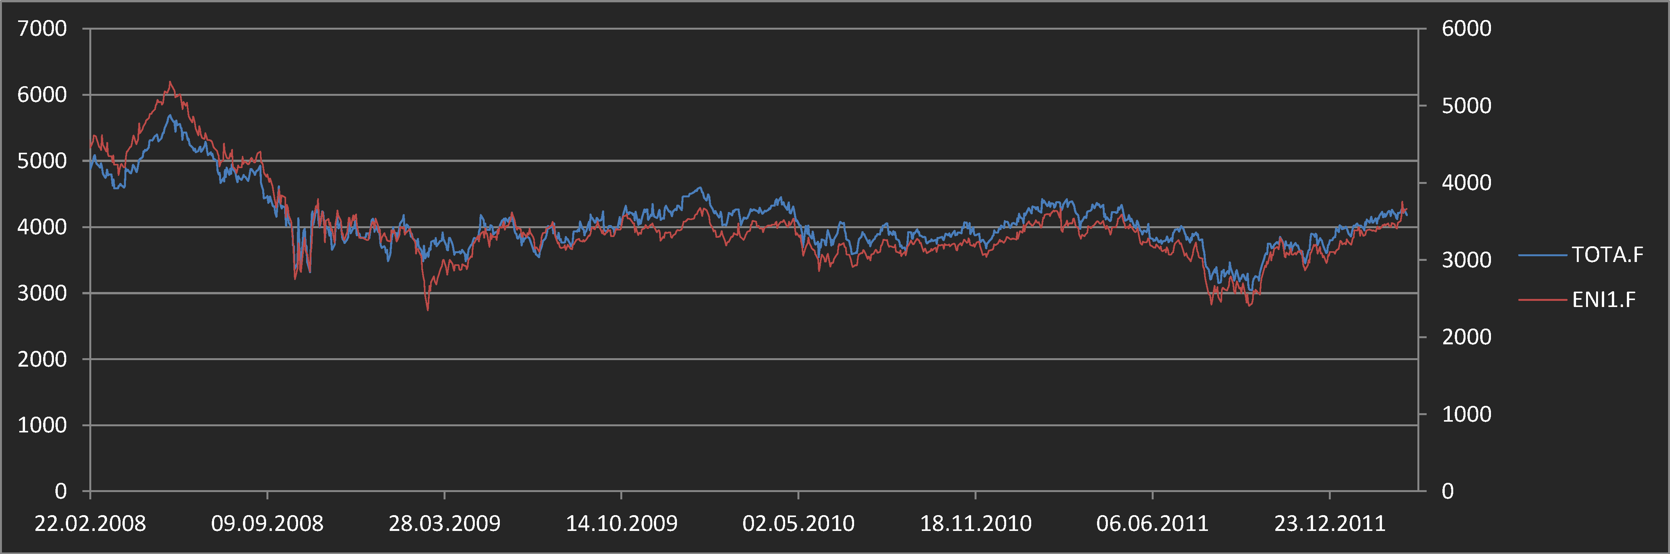1670x554 pixels.
Task: Click the 2000 label on right axis
Action: click(1466, 337)
